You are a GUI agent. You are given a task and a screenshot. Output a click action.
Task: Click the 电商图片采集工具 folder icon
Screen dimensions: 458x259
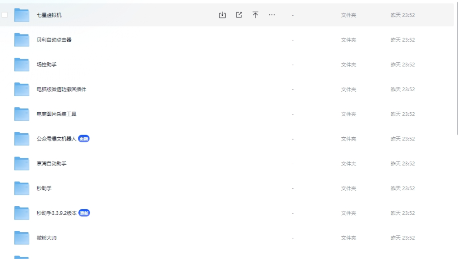[x=21, y=114]
